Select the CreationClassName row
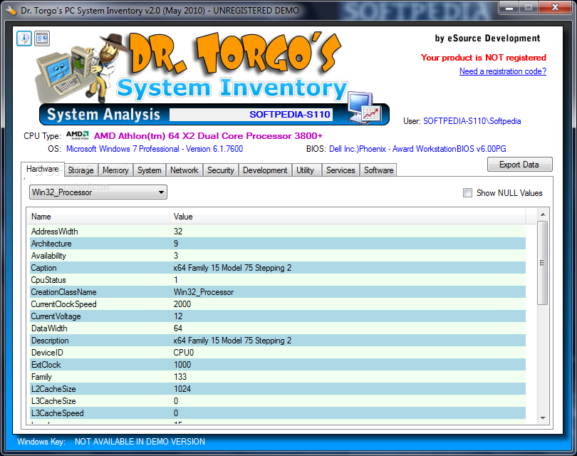This screenshot has width=577, height=456. (276, 292)
